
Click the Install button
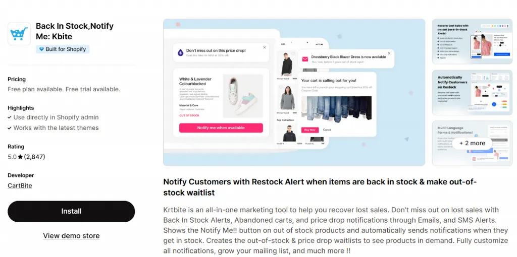click(x=71, y=211)
